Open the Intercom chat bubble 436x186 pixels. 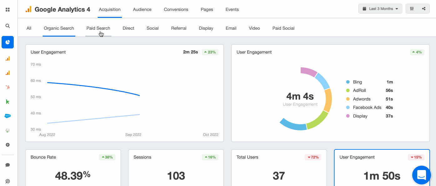[x=421, y=175]
